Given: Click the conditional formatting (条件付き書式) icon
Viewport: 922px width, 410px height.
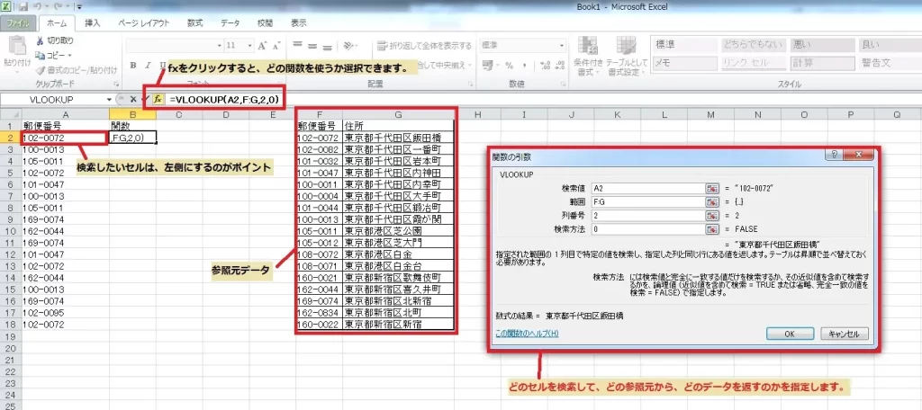Looking at the screenshot, I should coord(588,46).
